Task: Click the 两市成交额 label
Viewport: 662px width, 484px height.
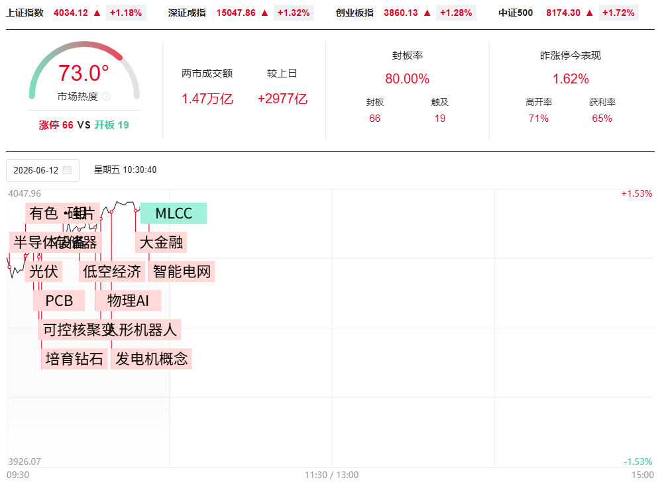Action: pyautogui.click(x=207, y=73)
